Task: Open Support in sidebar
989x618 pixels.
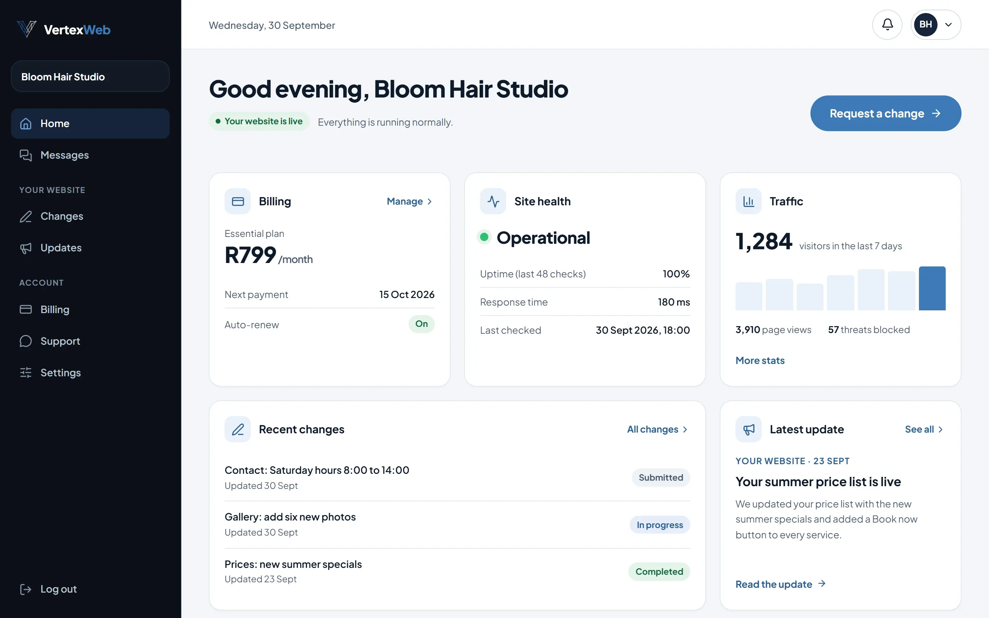Action: [90, 341]
